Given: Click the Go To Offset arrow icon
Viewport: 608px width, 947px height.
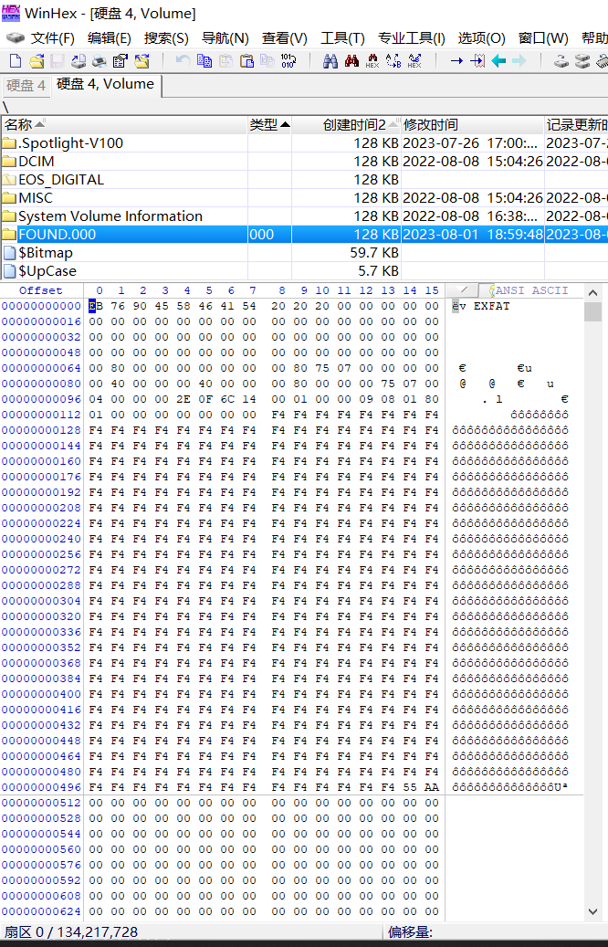Looking at the screenshot, I should [456, 60].
